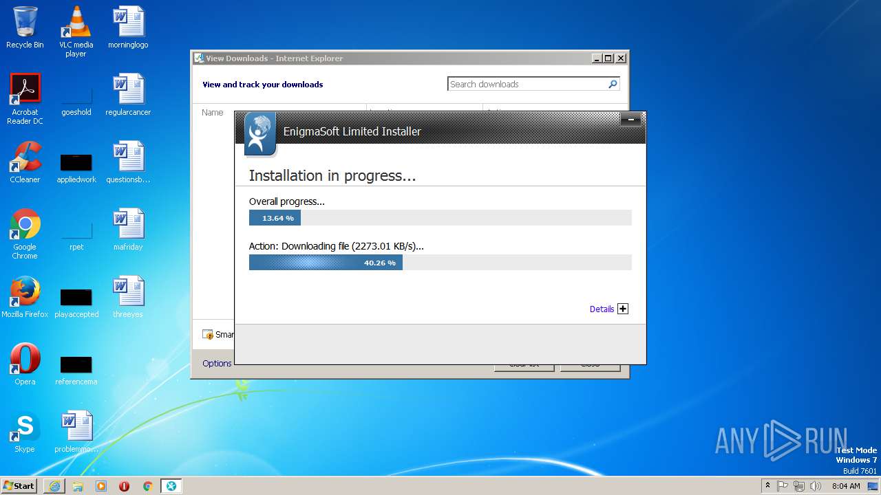Open Windows Explorer folder in taskbar
Screen dimensions: 881x495
pyautogui.click(x=78, y=486)
